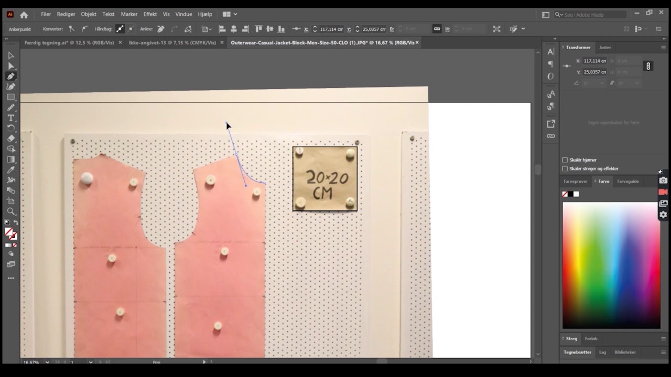Viewport: 671px width, 377px height.
Task: Select the Gradient tool
Action: pos(10,160)
